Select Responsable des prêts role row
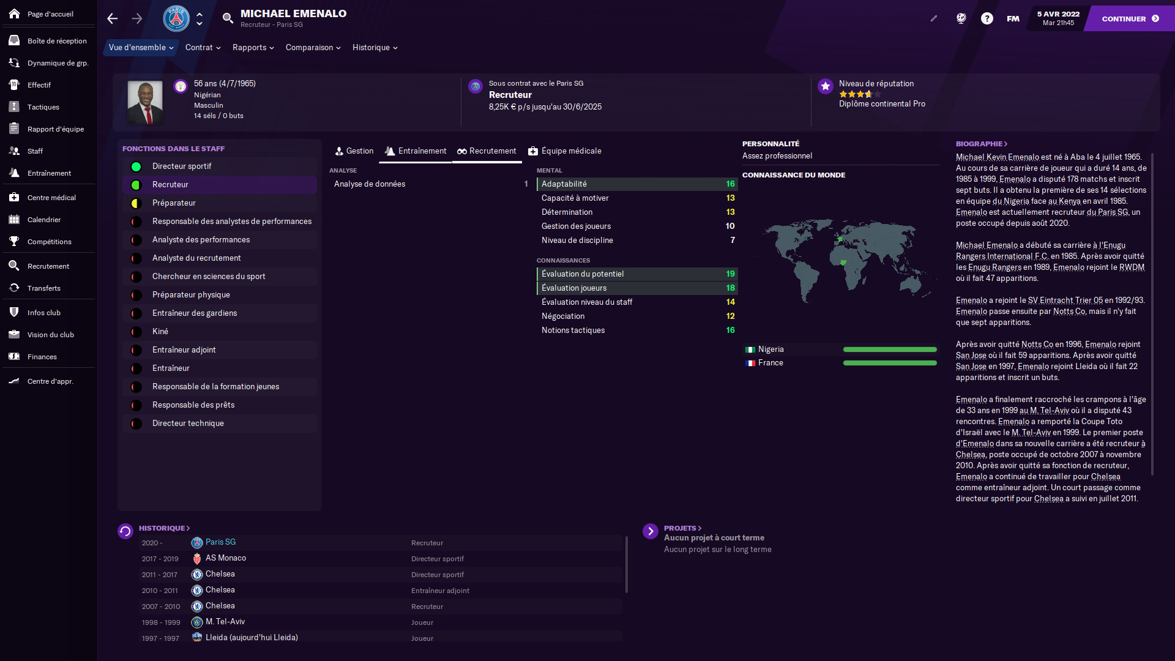The height and width of the screenshot is (661, 1175). [x=220, y=405]
